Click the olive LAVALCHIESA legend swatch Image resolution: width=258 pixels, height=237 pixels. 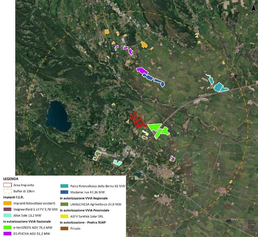click(64, 204)
